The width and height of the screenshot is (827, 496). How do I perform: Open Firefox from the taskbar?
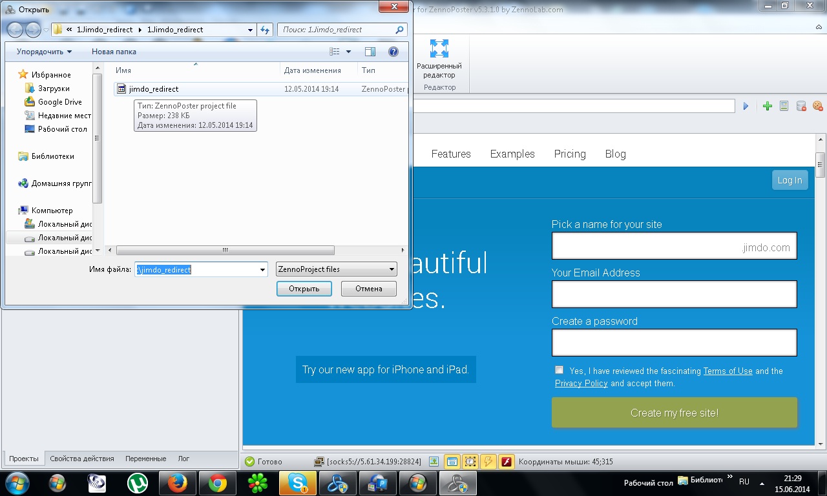point(177,482)
